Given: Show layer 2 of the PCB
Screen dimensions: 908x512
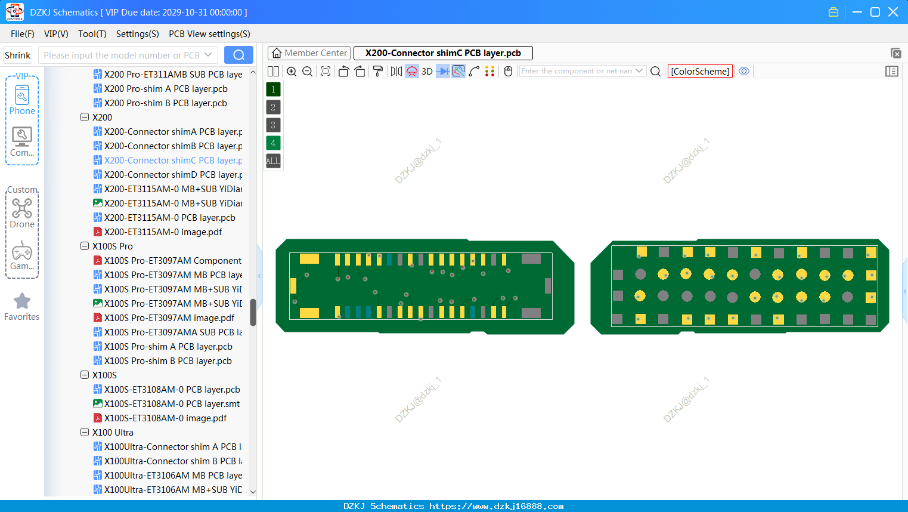Looking at the screenshot, I should tap(273, 107).
